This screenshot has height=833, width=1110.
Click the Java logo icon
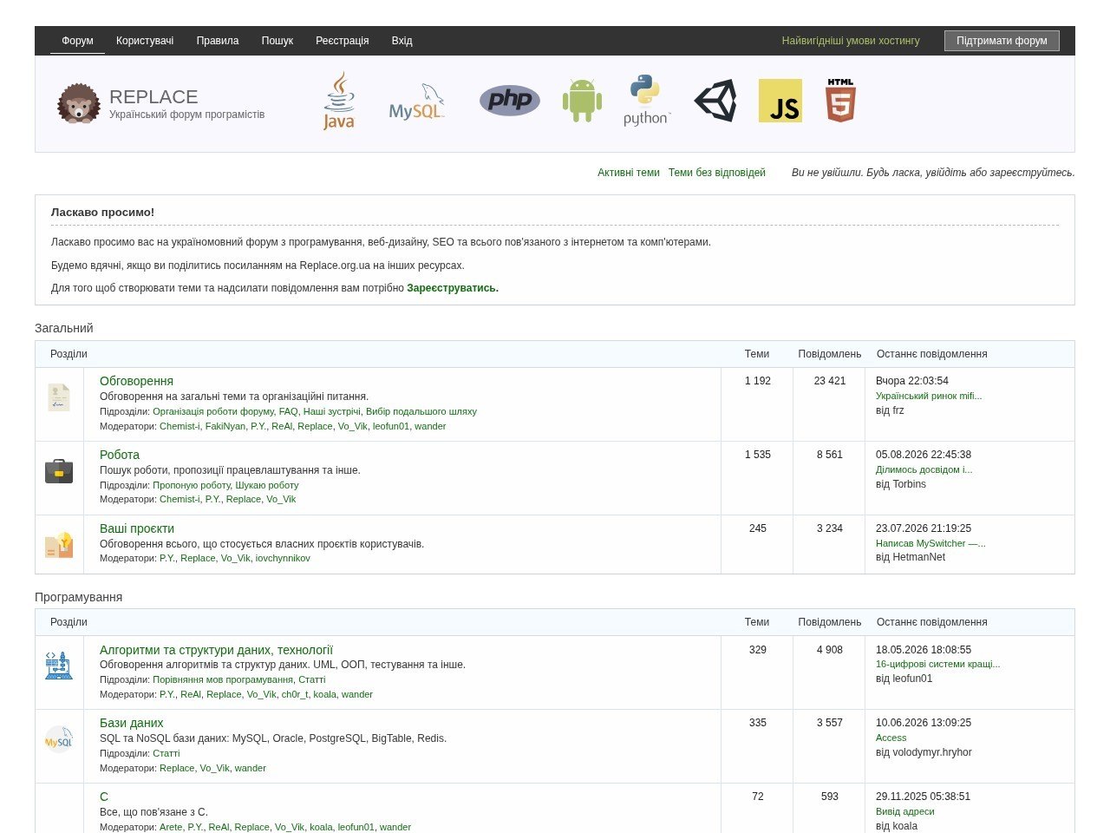[x=339, y=101]
